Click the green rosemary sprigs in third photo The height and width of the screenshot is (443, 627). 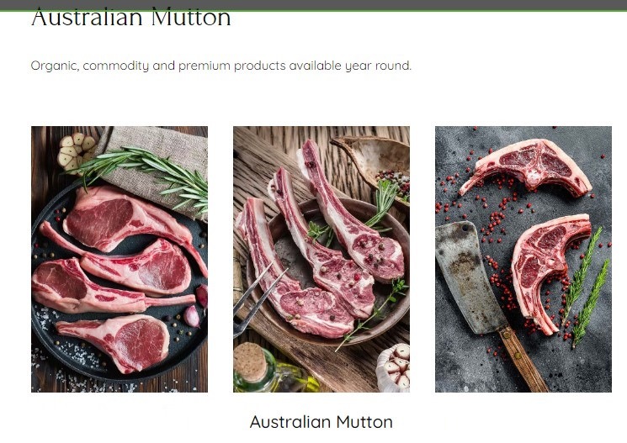[x=586, y=287]
